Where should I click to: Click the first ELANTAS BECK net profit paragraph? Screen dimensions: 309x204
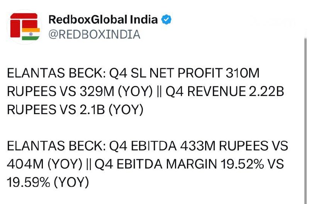[x=146, y=91]
